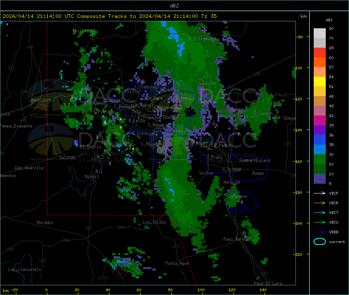Viewport: 349px width, 295px height.
Task: Click the 'Agua_Toro' map label
Action: 41,100
